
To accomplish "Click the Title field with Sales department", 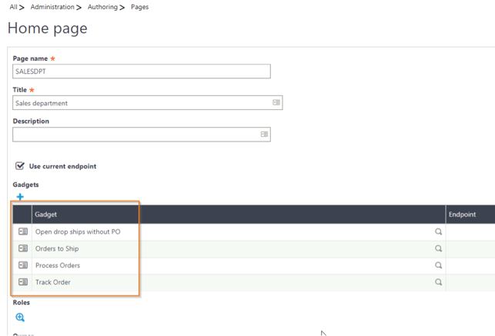I will click(x=148, y=103).
